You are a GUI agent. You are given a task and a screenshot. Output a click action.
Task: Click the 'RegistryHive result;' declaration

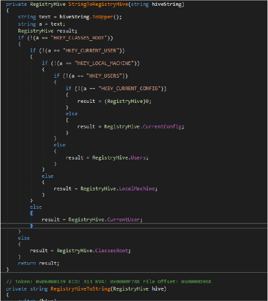click(47, 31)
